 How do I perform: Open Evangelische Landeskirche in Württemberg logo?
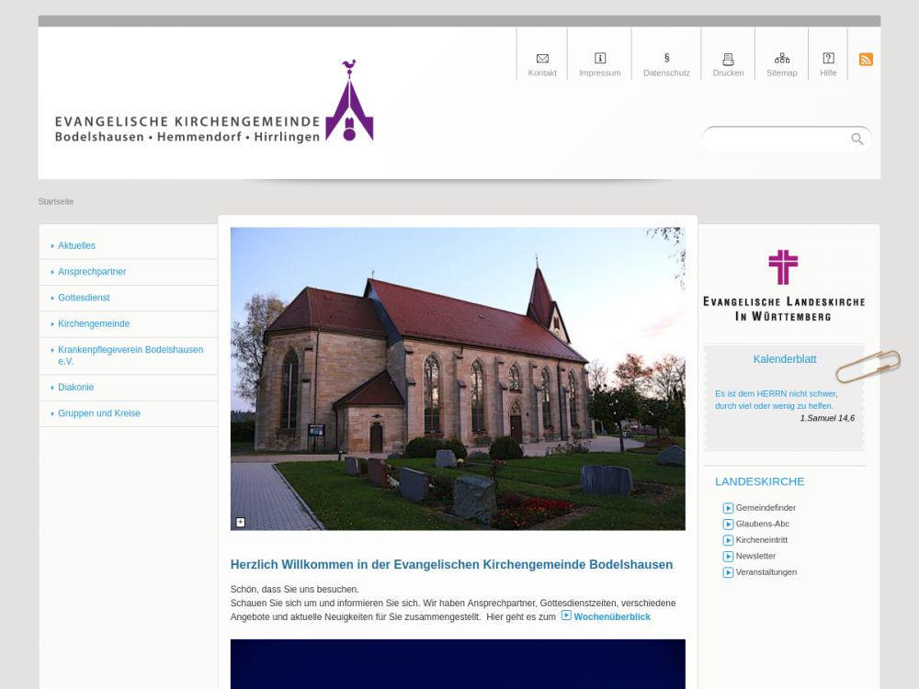pyautogui.click(x=784, y=286)
